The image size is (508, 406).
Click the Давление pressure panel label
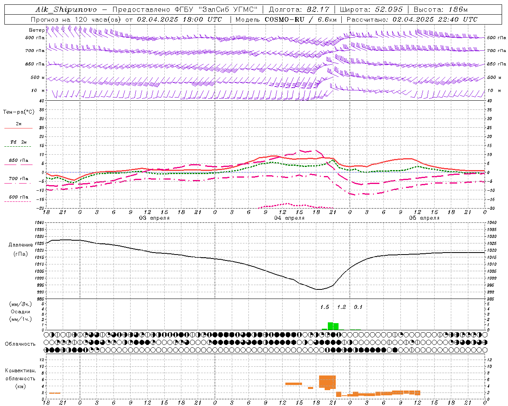coord(21,245)
